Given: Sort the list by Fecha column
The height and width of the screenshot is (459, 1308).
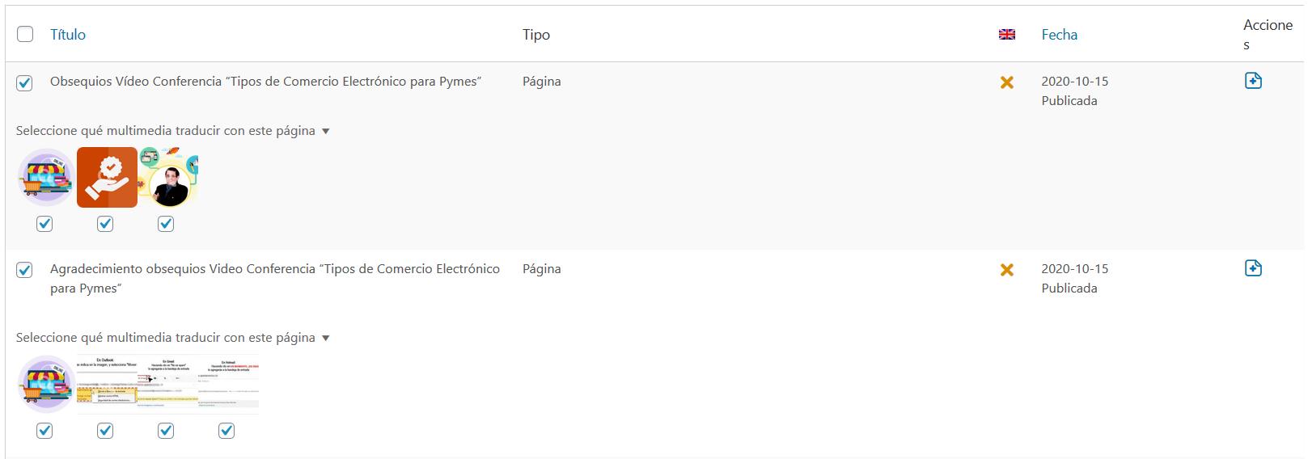Looking at the screenshot, I should point(1059,35).
